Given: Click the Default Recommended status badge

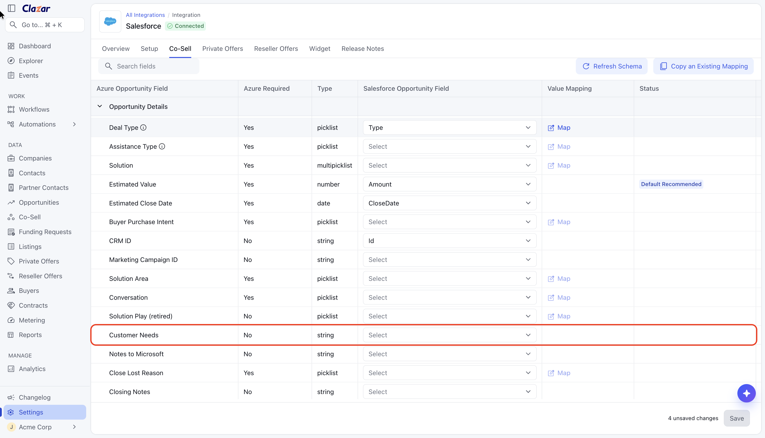Looking at the screenshot, I should tap(671, 184).
